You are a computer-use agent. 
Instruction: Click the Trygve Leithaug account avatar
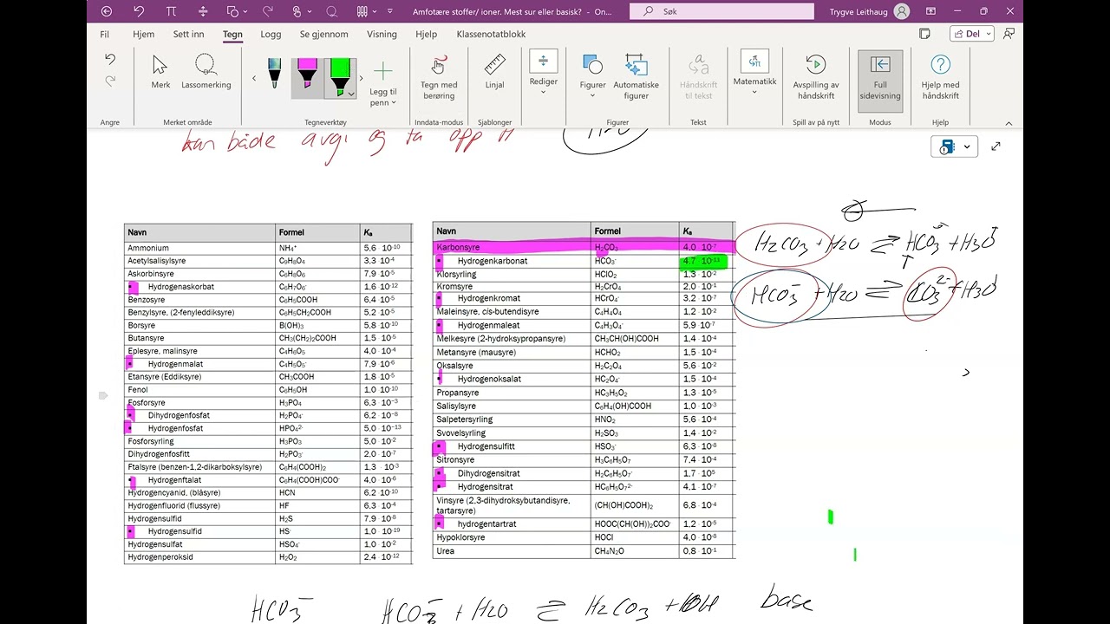(x=902, y=11)
